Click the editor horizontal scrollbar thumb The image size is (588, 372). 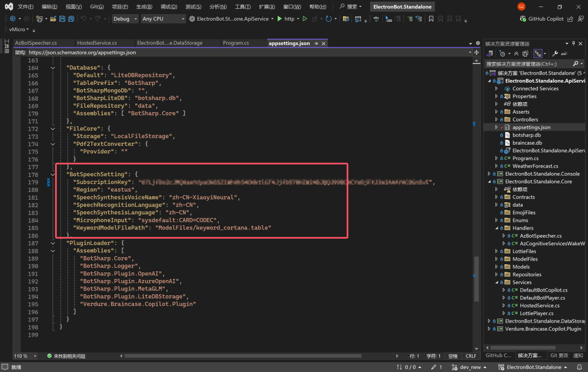click(243, 356)
